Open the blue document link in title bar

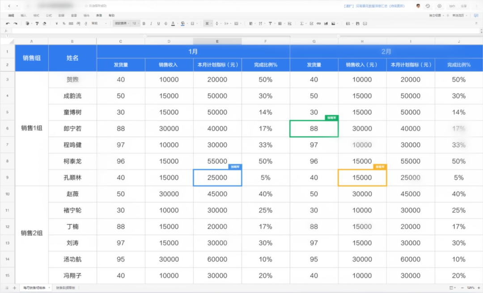coord(374,6)
